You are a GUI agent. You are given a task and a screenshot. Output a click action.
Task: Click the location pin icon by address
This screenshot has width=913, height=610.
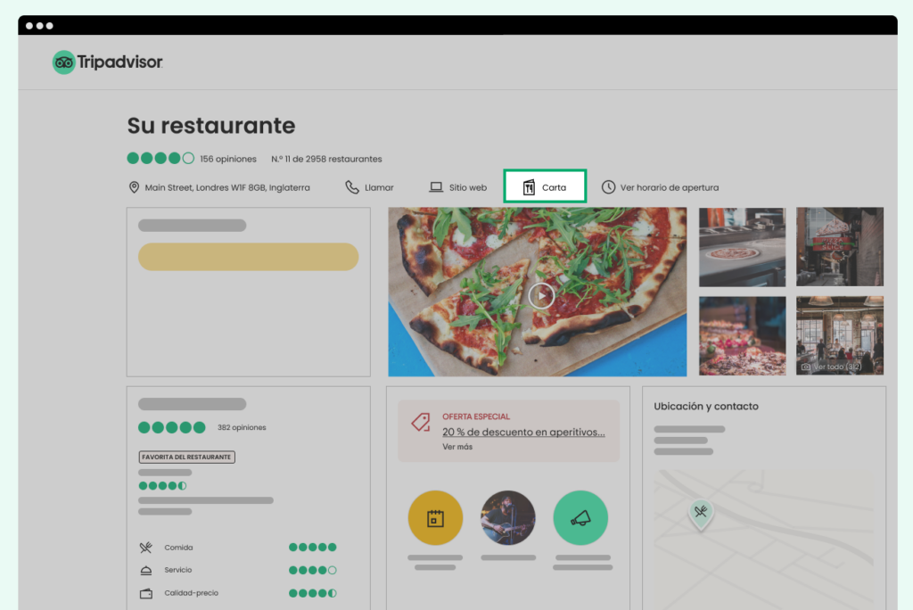(x=134, y=187)
